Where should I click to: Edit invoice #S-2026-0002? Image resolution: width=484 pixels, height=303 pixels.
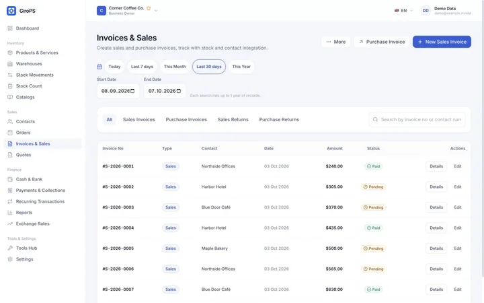point(458,187)
